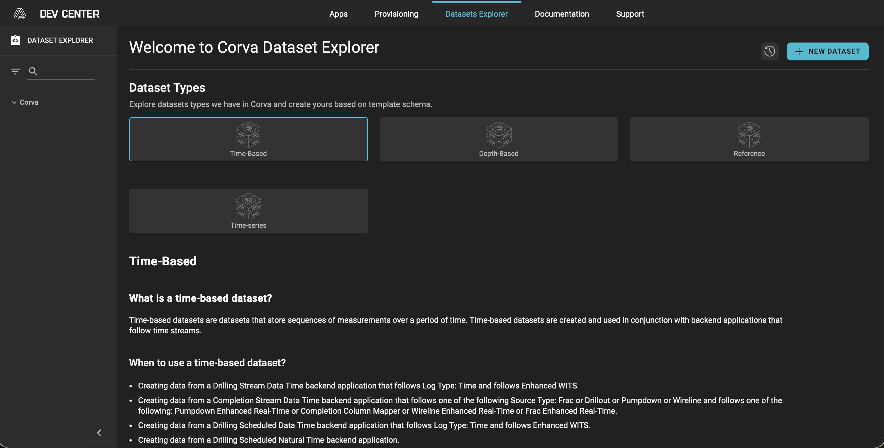The image size is (884, 448).
Task: Click the 'Drilling Scheduled Natural Time' bullet
Action: click(x=268, y=440)
